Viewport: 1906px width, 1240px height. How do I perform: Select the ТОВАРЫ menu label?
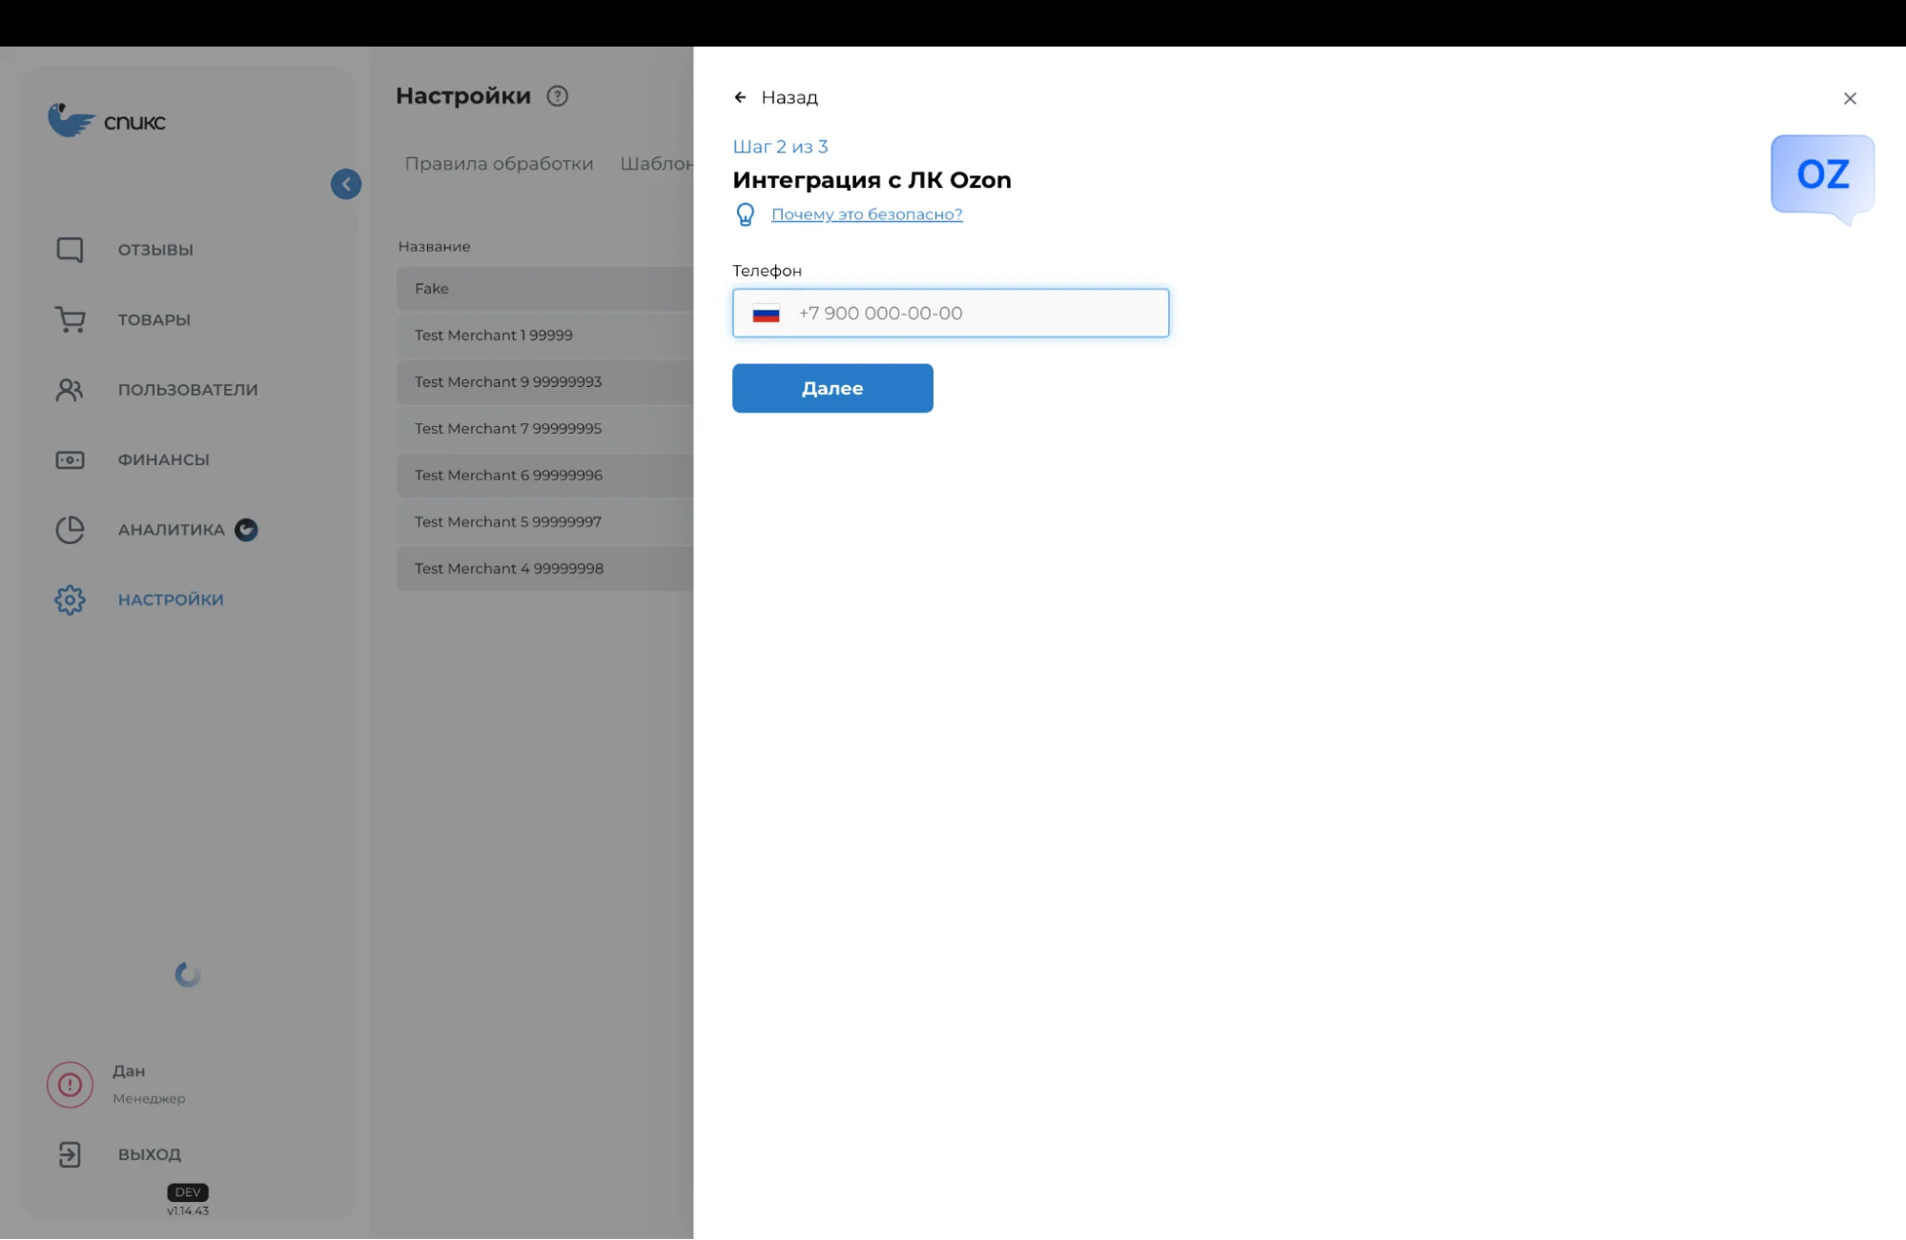[154, 319]
